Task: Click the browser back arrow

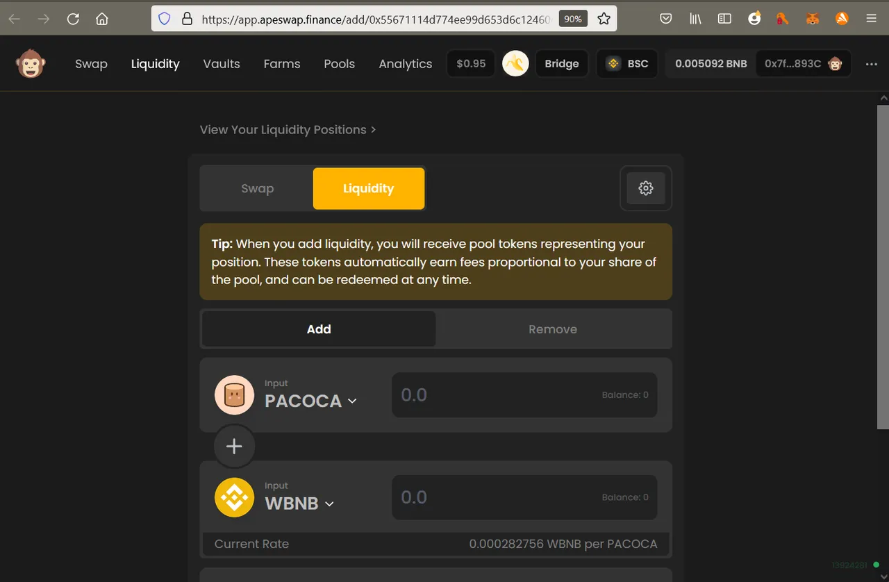Action: (15, 19)
